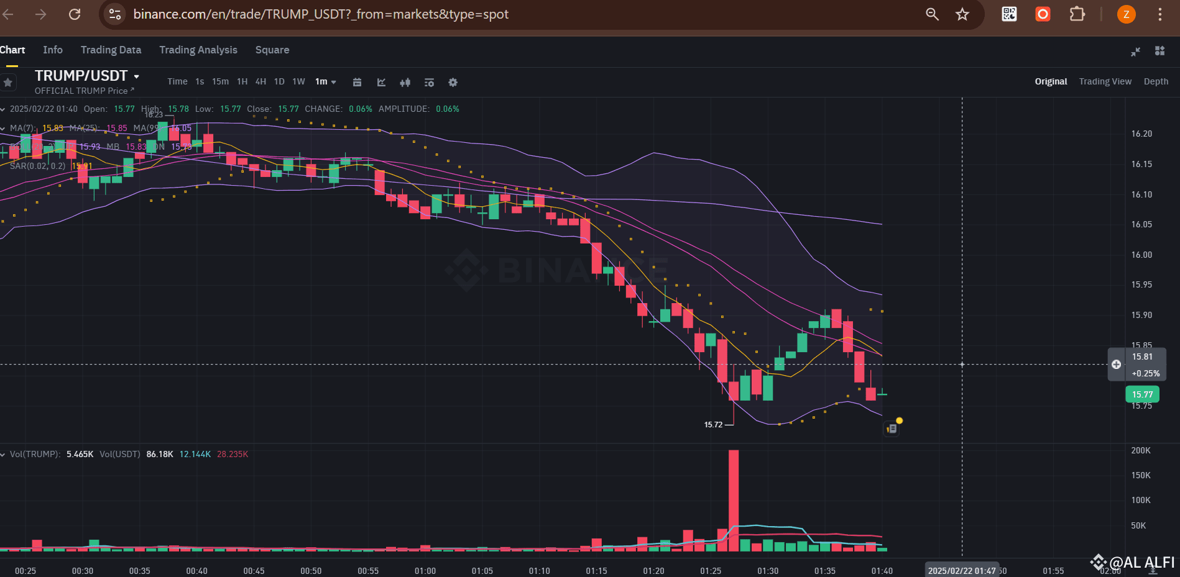Click the orange screen recorder extension icon
Image resolution: width=1180 pixels, height=577 pixels.
(1043, 14)
